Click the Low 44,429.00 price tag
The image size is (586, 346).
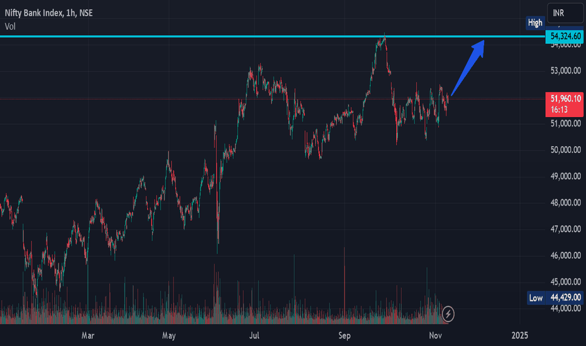point(555,298)
